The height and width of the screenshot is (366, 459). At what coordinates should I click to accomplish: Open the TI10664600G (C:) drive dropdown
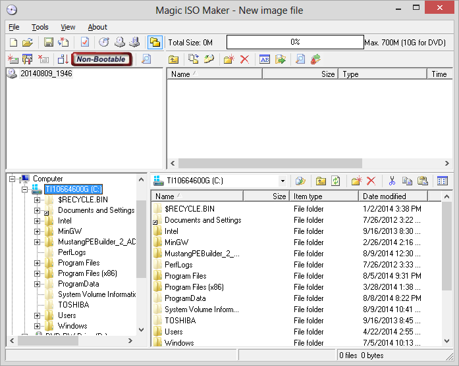point(283,181)
